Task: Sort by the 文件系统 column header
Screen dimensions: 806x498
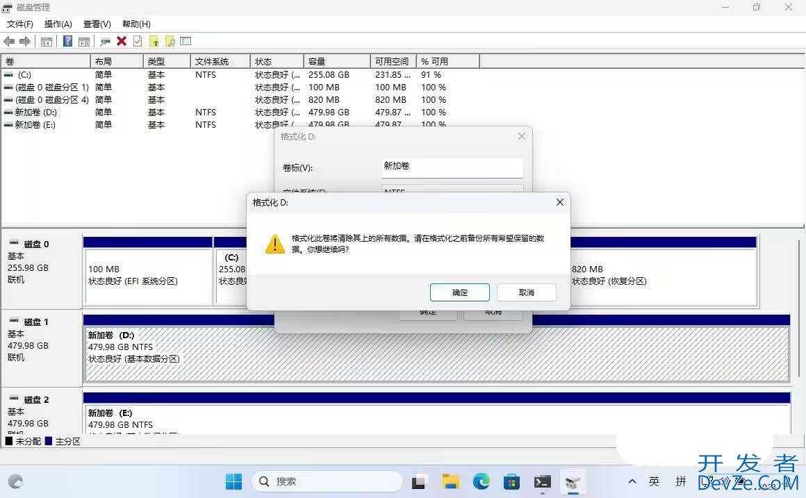Action: click(x=220, y=61)
